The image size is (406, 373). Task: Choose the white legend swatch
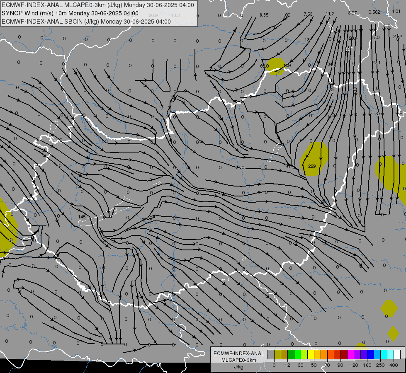pos(397,355)
